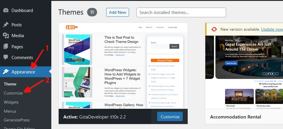Click the 'WordPress Widgets' post heading
Image resolution: width=283 pixels, height=129 pixels.
pos(123,76)
